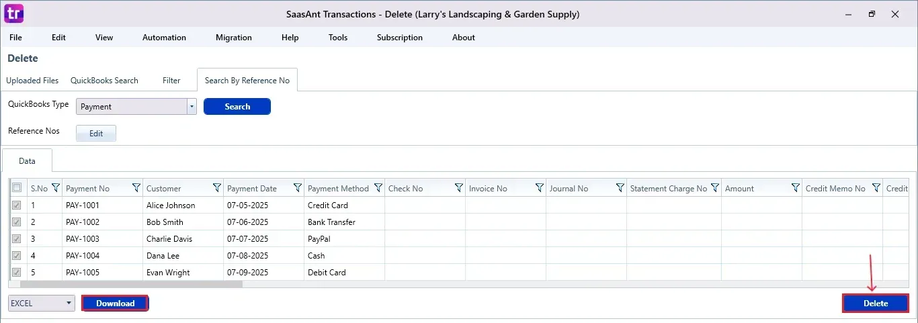Screen dimensions: 918x323
Task: Click the Download button
Action: click(x=115, y=303)
